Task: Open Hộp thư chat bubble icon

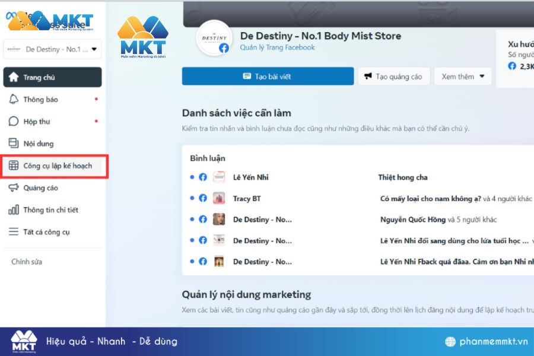Action: point(14,121)
